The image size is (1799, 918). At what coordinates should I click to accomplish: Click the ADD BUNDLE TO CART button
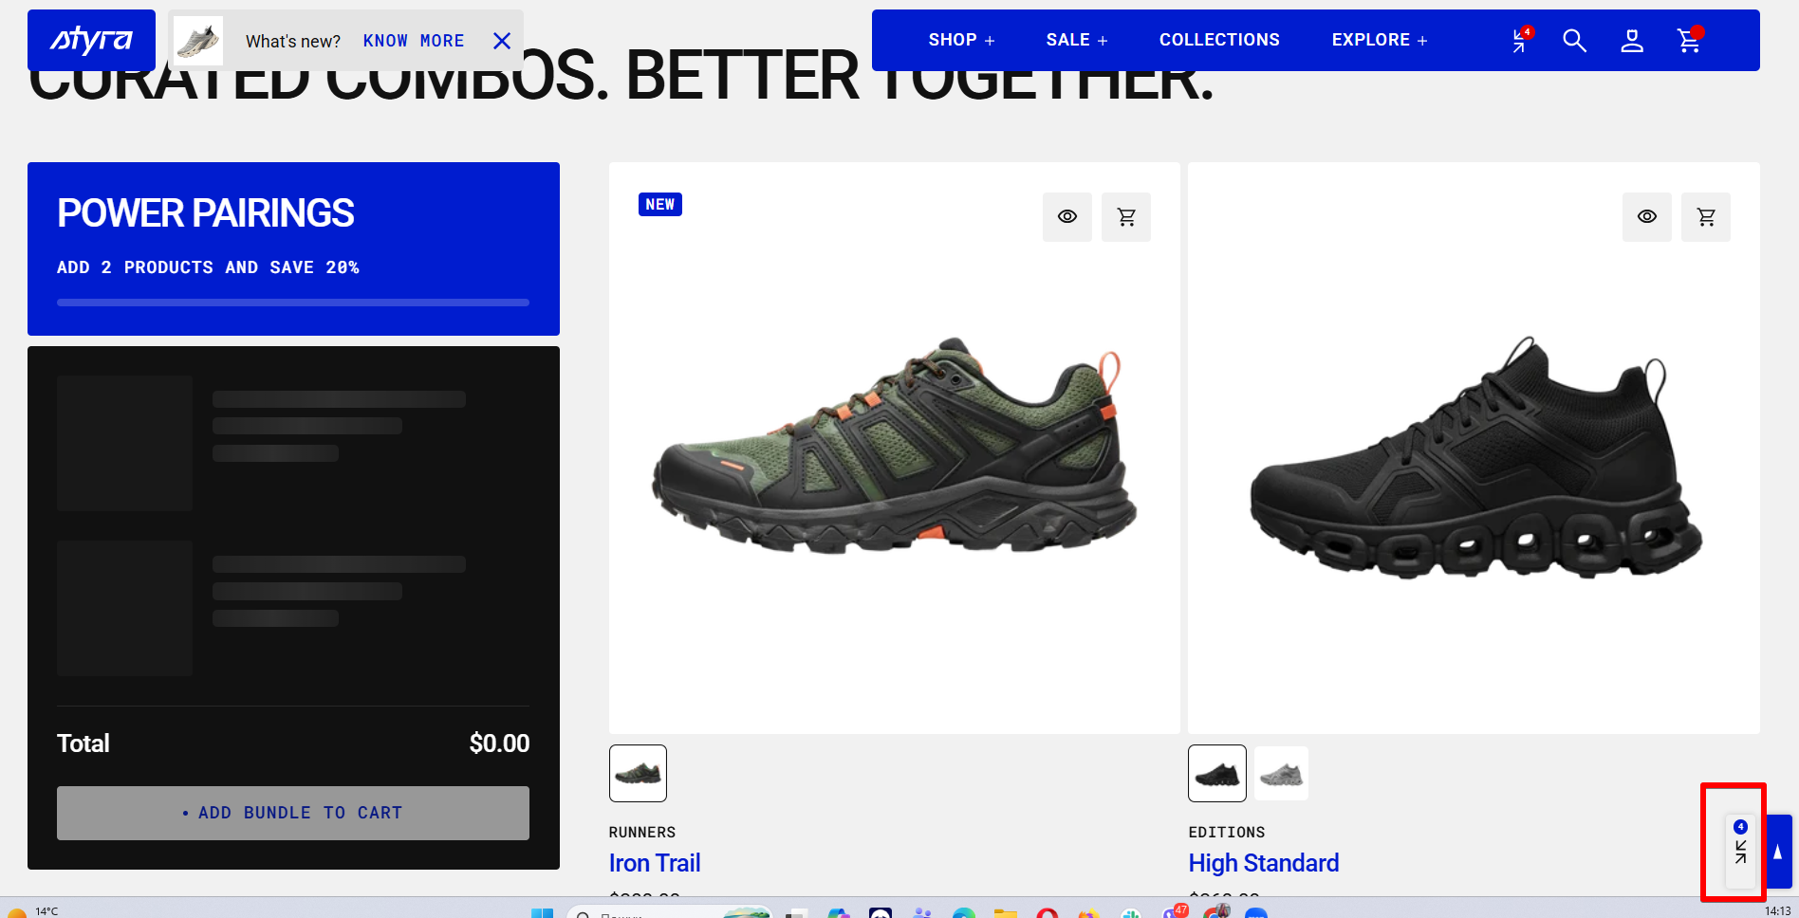pyautogui.click(x=293, y=813)
